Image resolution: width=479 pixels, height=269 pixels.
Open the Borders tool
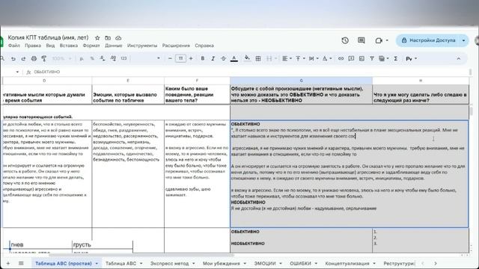click(x=258, y=58)
